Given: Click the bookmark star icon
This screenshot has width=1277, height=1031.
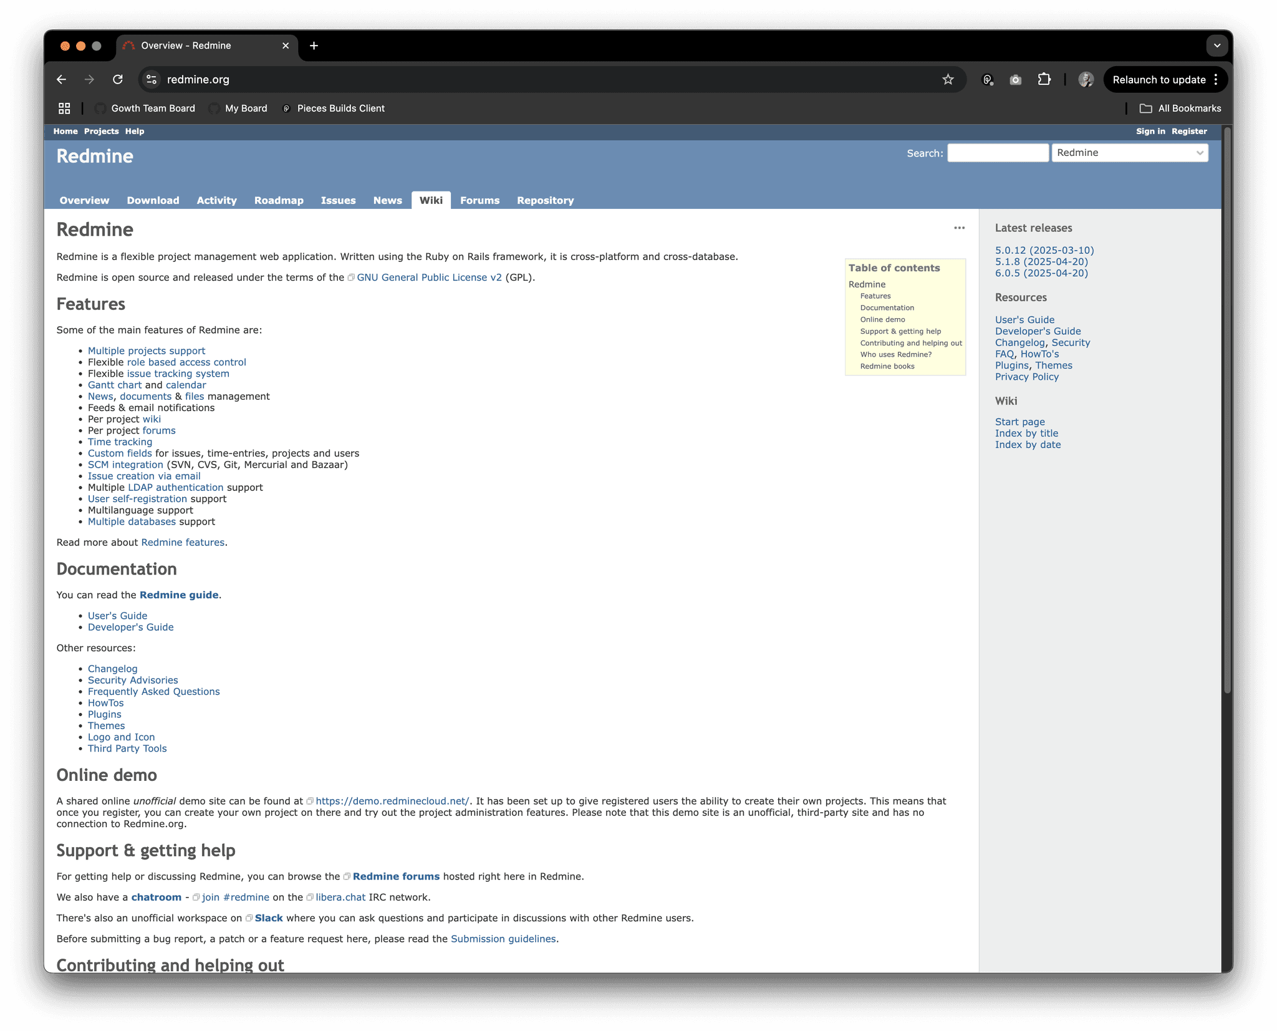Looking at the screenshot, I should [948, 79].
